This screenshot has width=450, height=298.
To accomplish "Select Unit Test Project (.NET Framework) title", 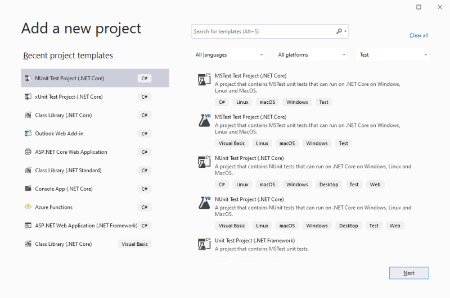I will (255, 240).
